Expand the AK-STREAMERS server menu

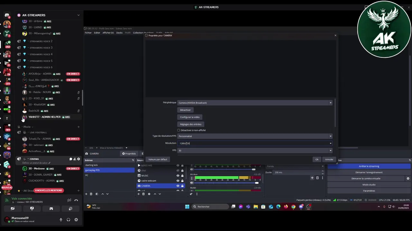(78, 15)
